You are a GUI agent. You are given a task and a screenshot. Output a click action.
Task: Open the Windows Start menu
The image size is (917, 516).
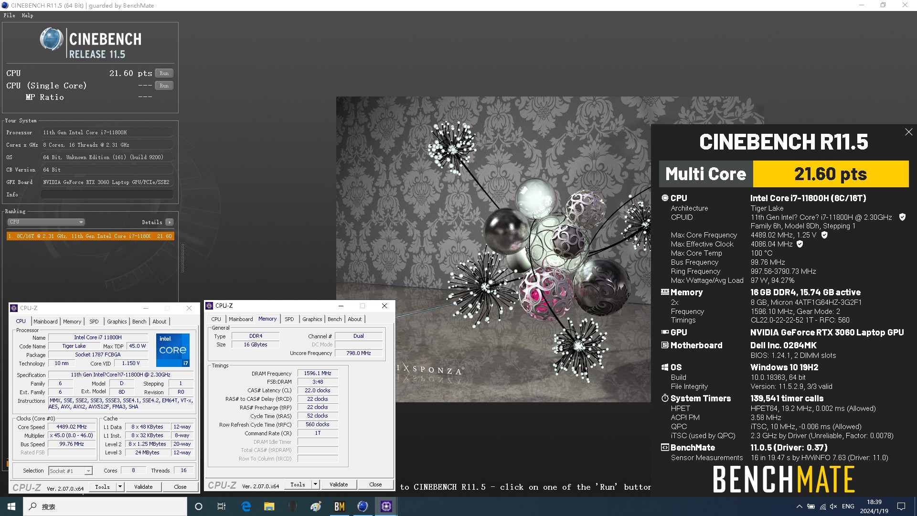point(11,506)
